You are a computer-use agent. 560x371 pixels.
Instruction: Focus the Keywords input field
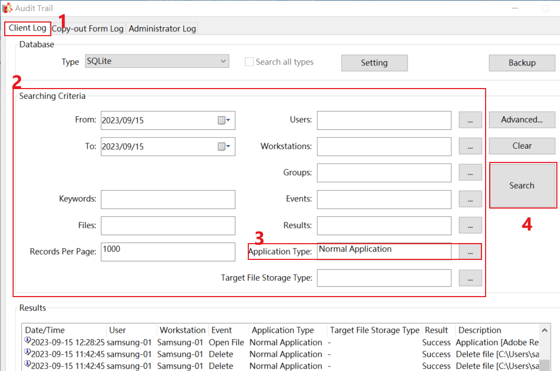(168, 200)
